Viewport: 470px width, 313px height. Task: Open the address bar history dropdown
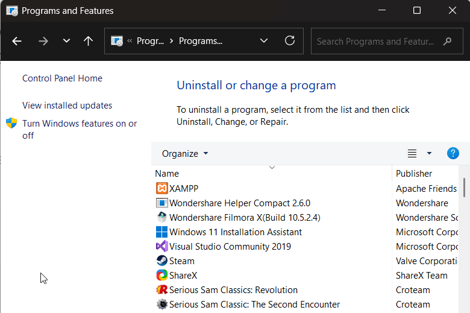(264, 41)
